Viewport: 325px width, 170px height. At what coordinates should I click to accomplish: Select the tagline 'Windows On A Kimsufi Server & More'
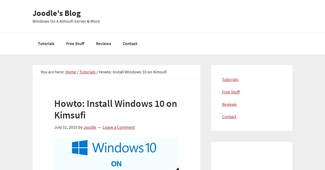[66, 21]
